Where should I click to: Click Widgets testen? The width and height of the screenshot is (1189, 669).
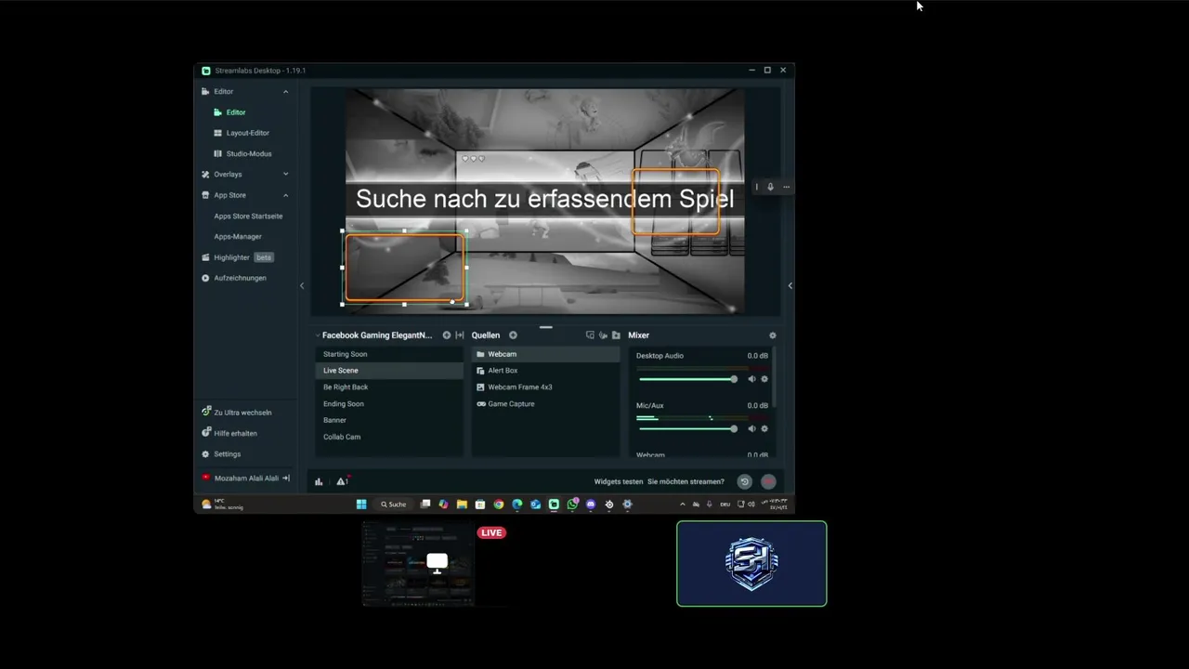coord(619,481)
